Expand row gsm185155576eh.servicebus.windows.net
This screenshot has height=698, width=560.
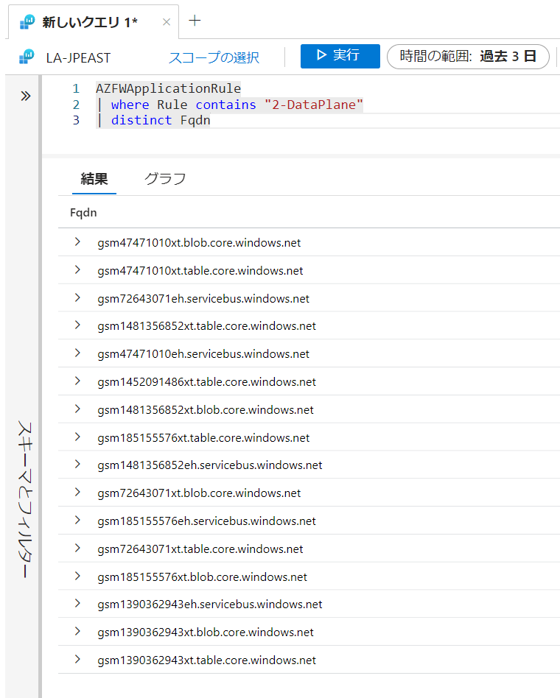pyautogui.click(x=77, y=521)
